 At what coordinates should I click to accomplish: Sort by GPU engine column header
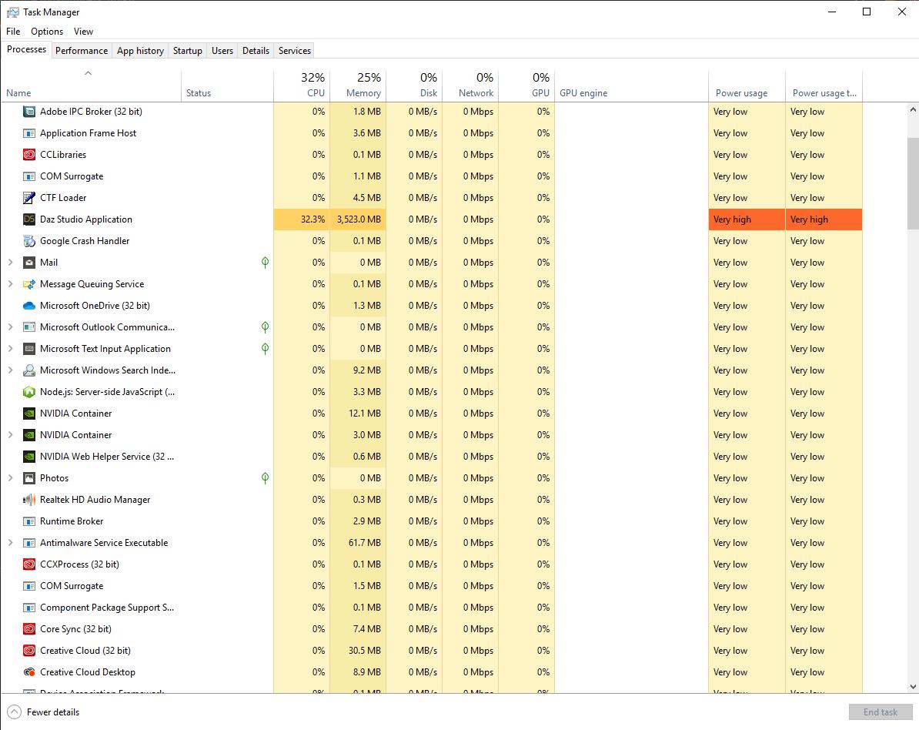[631, 85]
